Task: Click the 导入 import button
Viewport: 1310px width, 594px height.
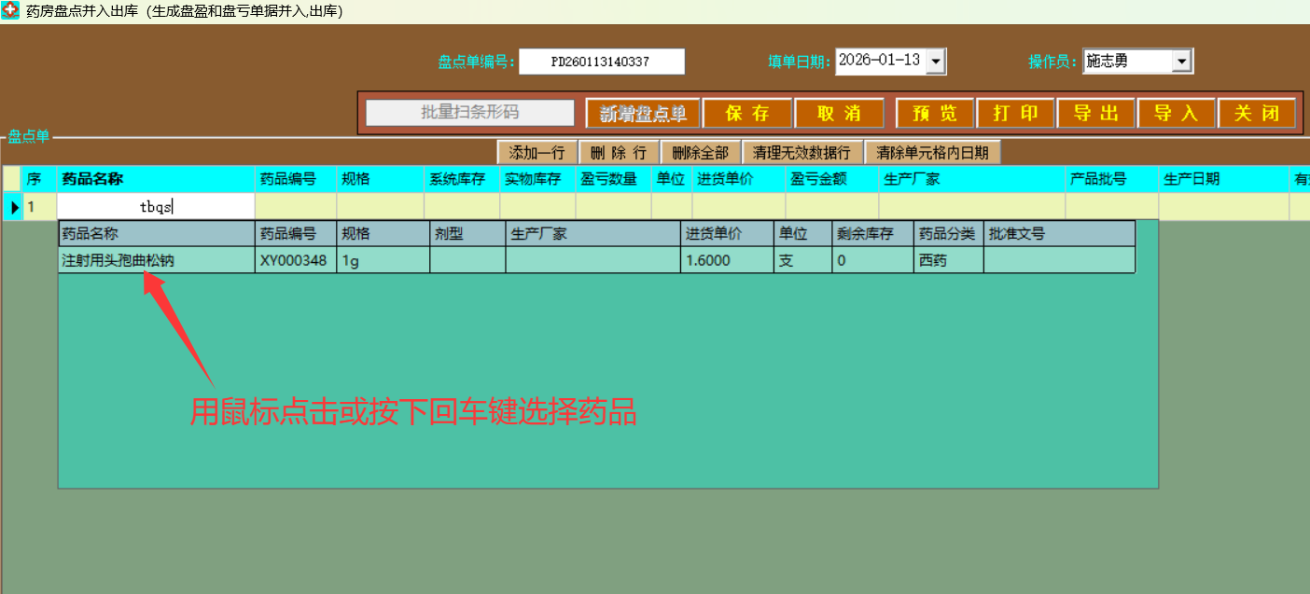Action: [x=1176, y=114]
